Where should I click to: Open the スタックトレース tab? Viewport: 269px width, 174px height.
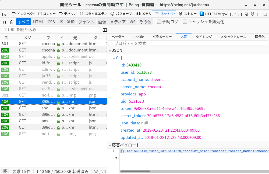(x=233, y=37)
